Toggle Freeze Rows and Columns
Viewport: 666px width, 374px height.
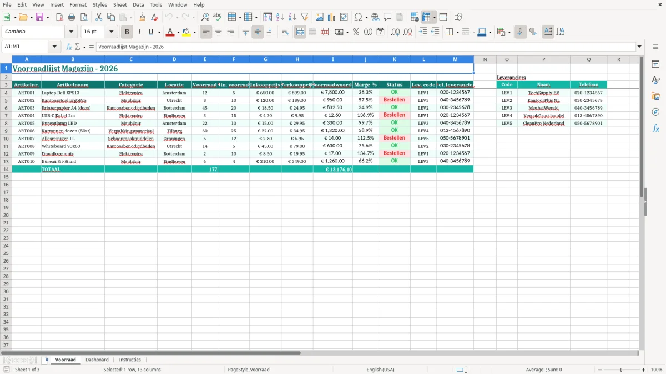(x=426, y=17)
